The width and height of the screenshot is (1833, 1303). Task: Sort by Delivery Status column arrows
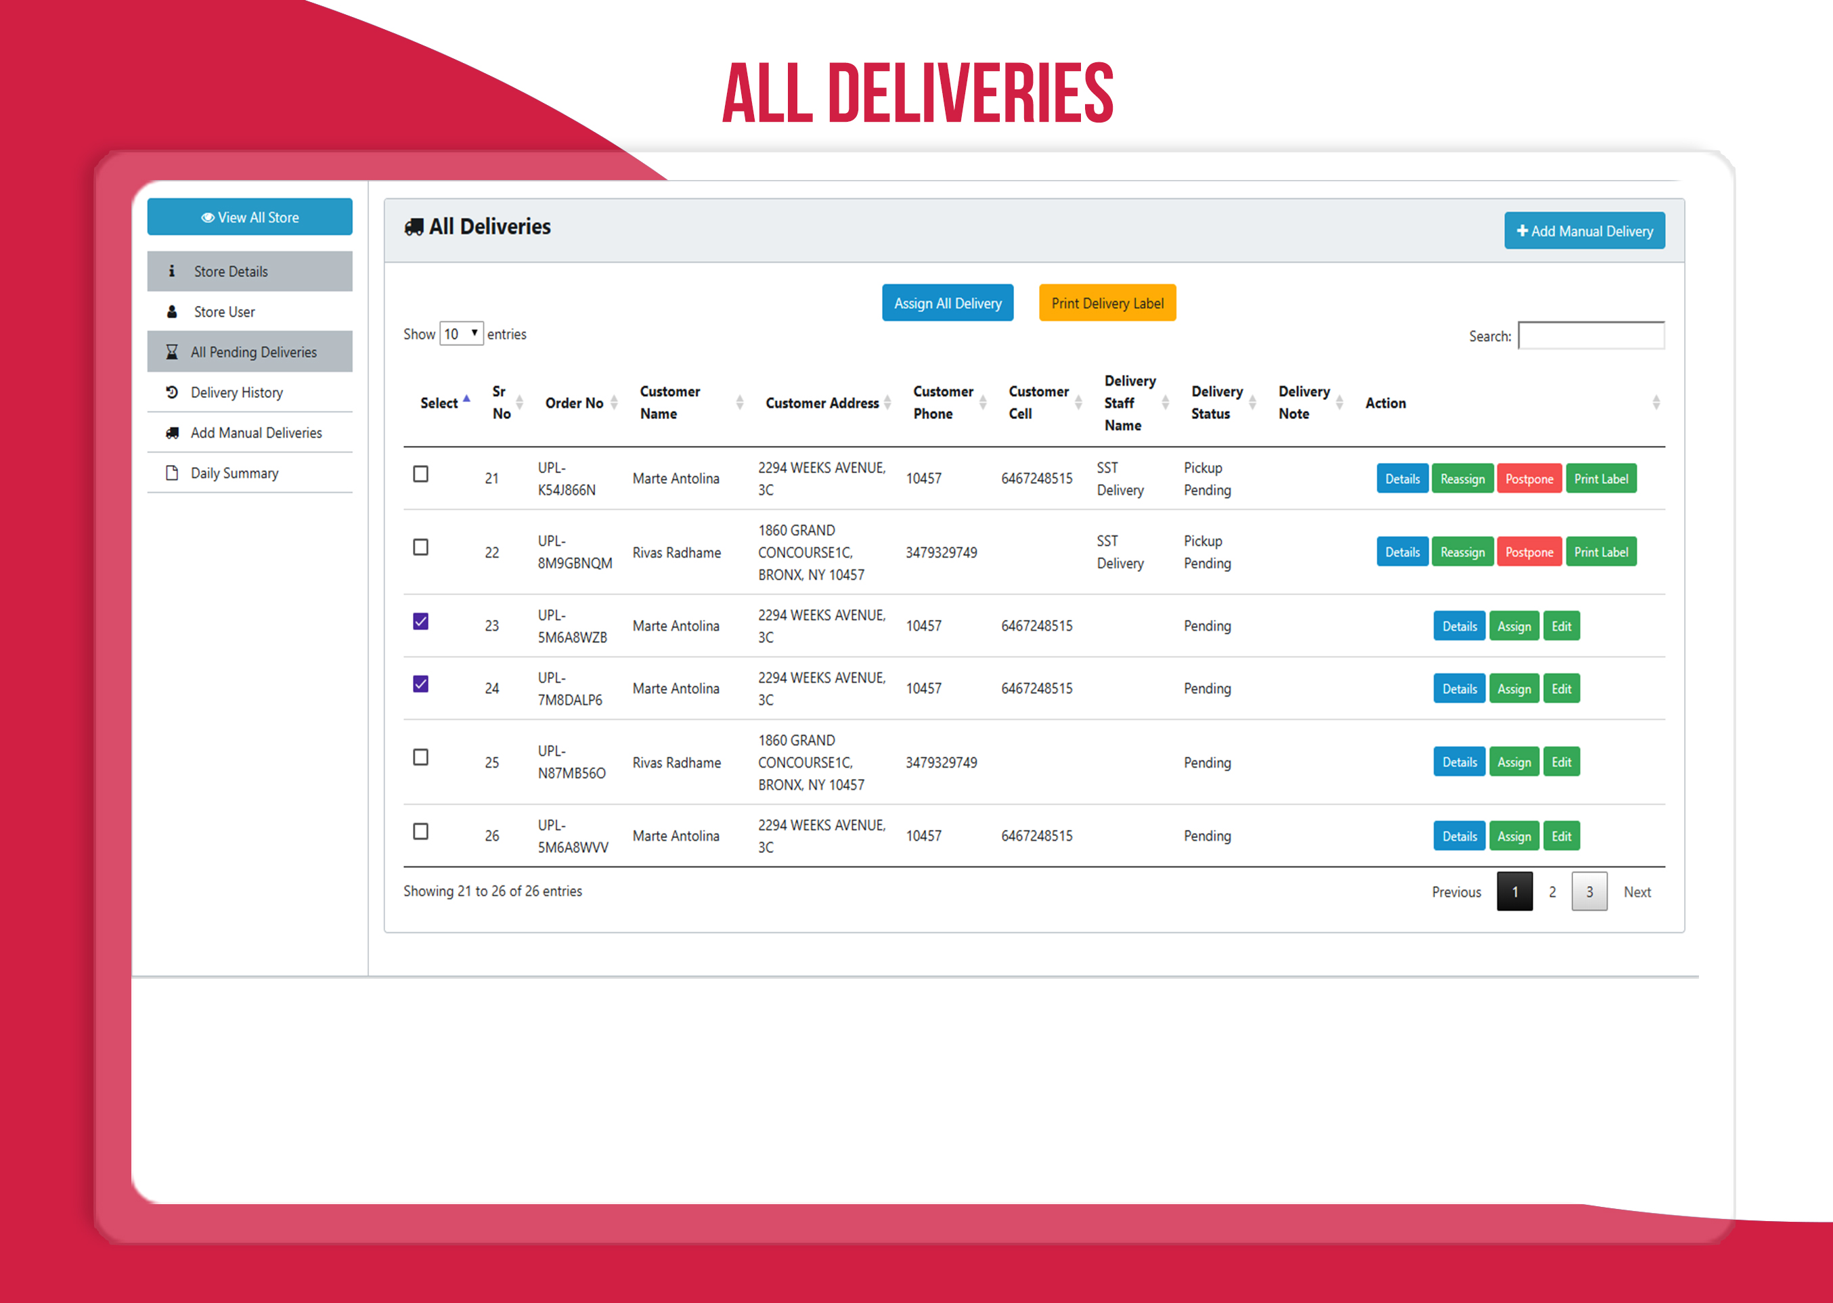pyautogui.click(x=1252, y=403)
